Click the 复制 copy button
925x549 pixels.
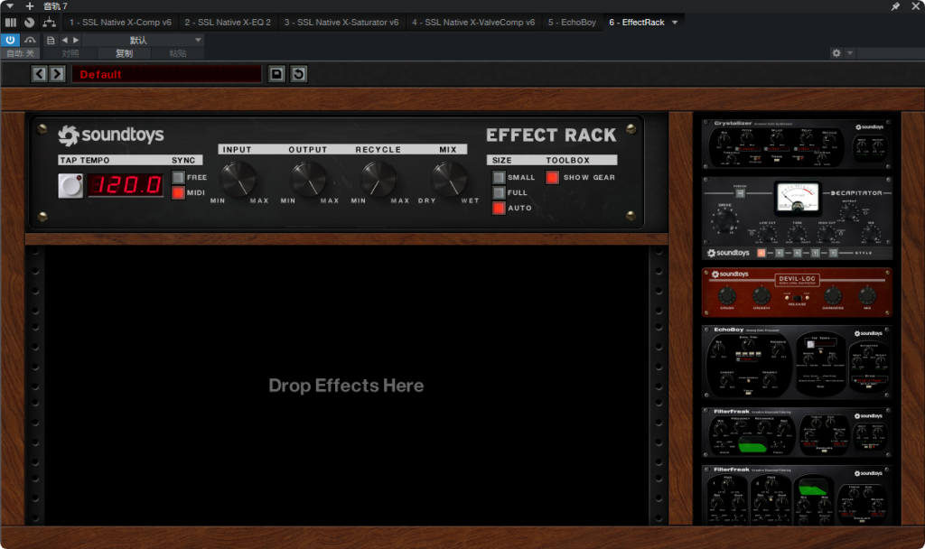(x=124, y=53)
